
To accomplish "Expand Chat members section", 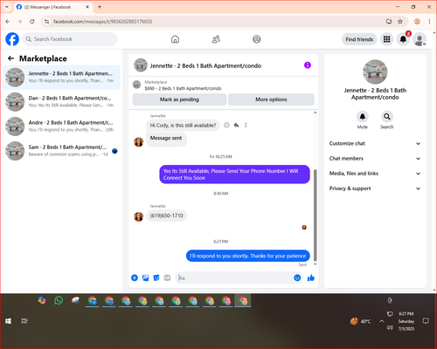I will (x=375, y=159).
